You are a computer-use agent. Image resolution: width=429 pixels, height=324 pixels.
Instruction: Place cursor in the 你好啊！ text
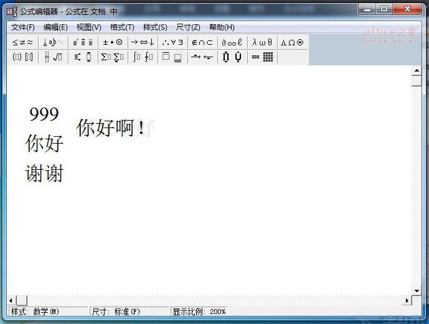point(111,127)
